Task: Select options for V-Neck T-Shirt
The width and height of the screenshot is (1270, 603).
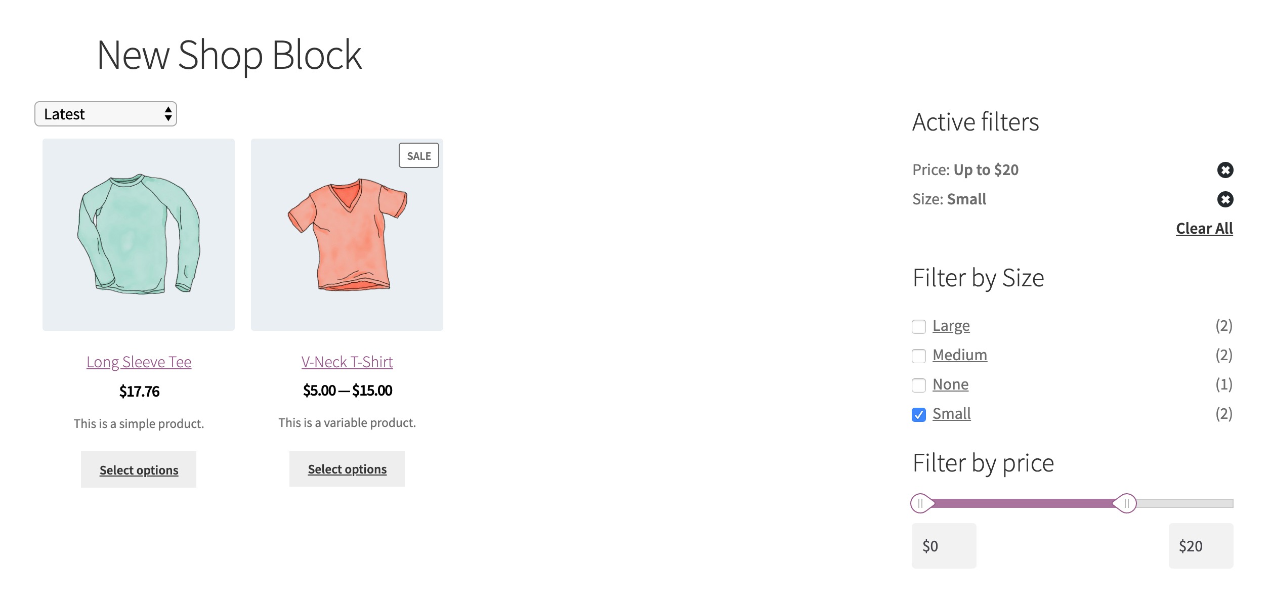Action: [x=347, y=469]
